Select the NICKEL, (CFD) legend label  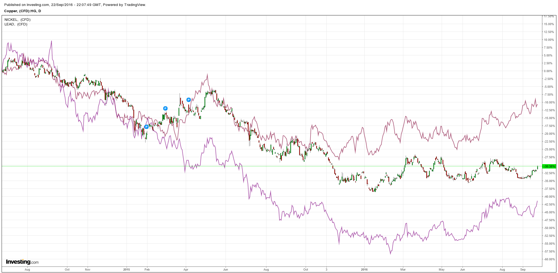click(18, 20)
